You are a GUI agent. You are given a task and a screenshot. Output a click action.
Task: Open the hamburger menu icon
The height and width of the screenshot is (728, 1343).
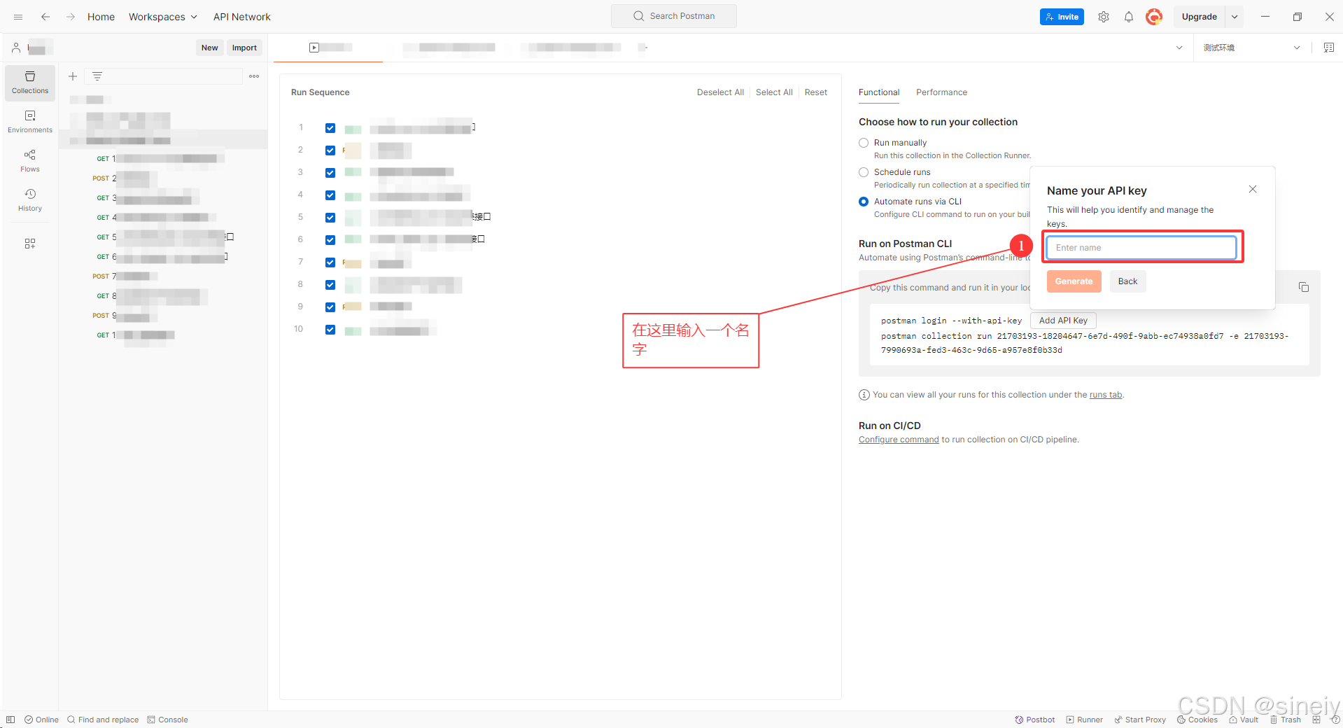coord(18,17)
